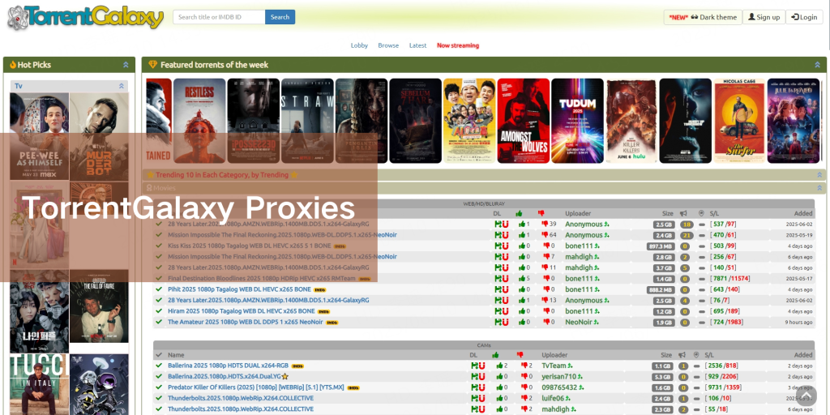
Task: Open magnet link for Hiram 2025 row
Action: 505,311
